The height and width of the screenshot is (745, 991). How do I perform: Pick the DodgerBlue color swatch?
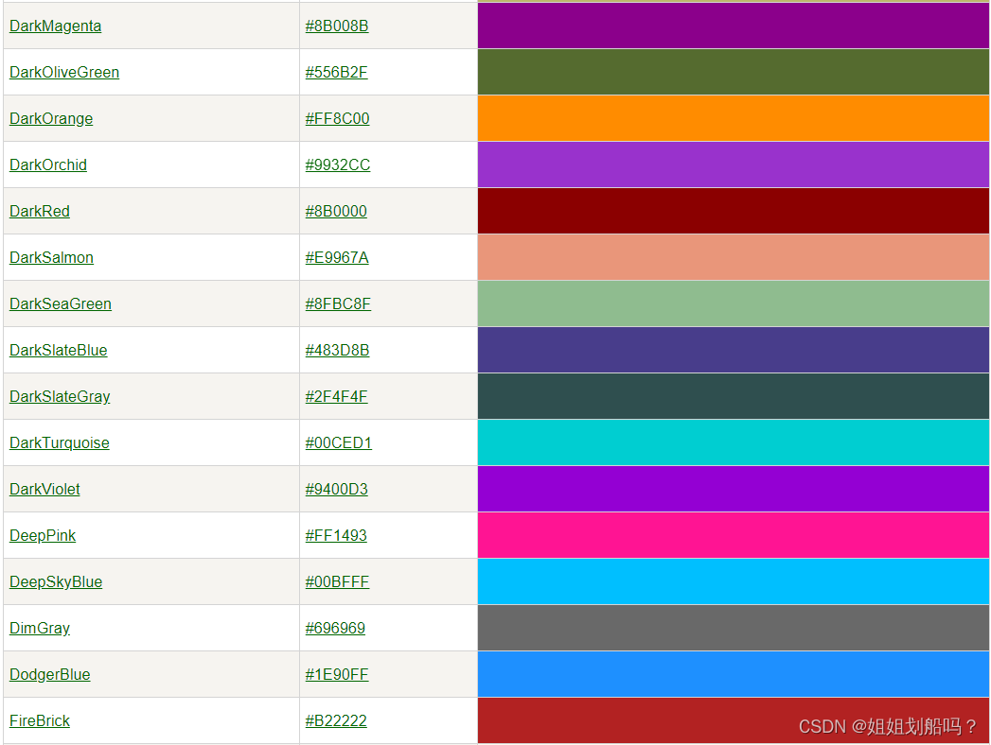coord(734,674)
